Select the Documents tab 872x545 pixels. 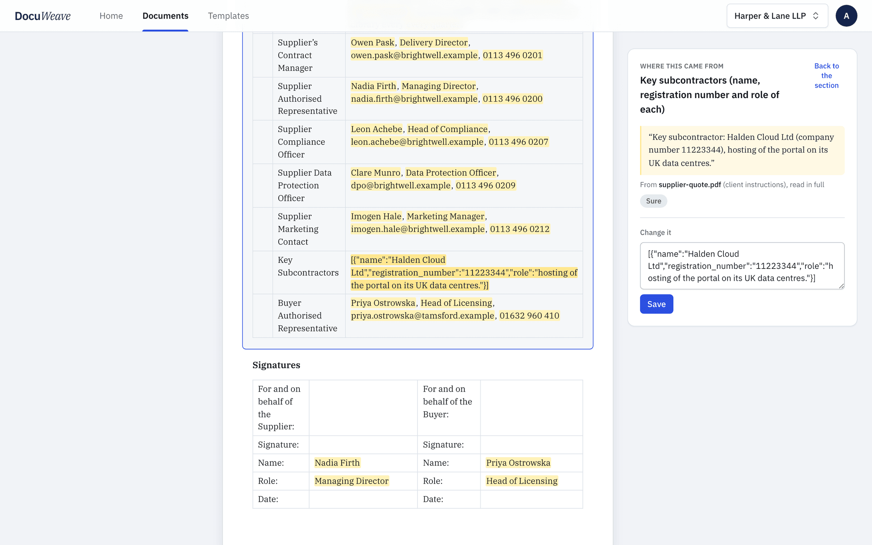[165, 16]
